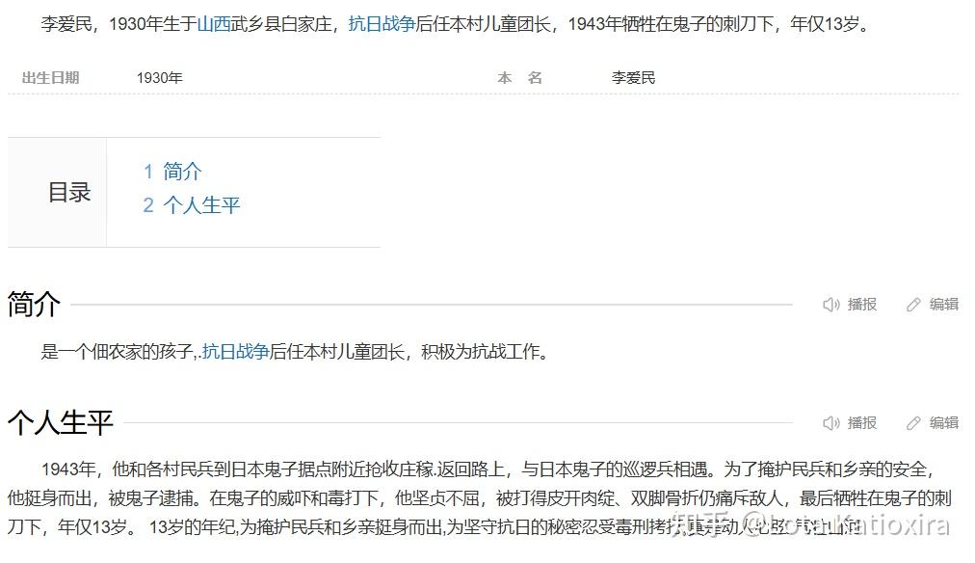This screenshot has height=563, width=975.
Task: Click the pencil edit icon in 个人生平 section
Action: click(912, 423)
